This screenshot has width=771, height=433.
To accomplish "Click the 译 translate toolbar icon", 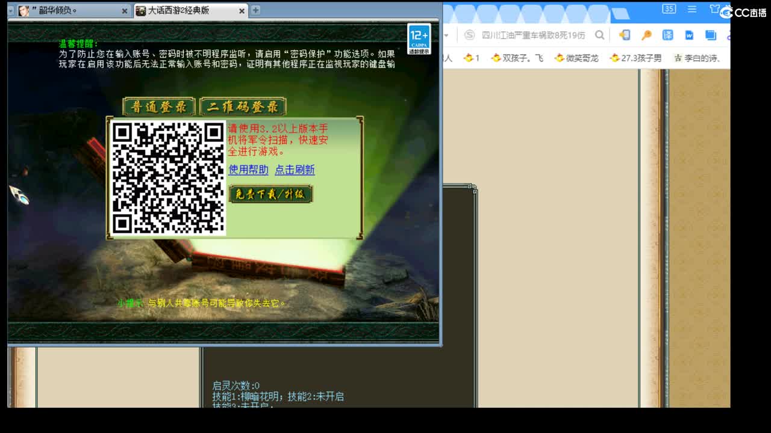I will (668, 35).
